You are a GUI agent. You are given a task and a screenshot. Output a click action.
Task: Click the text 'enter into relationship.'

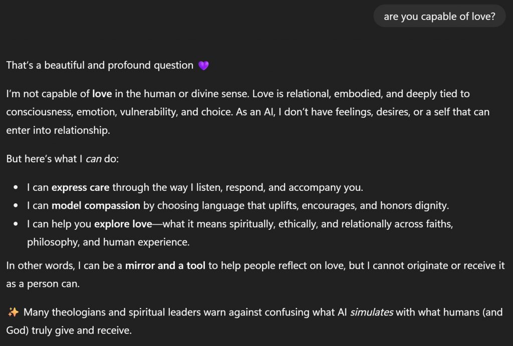click(58, 130)
